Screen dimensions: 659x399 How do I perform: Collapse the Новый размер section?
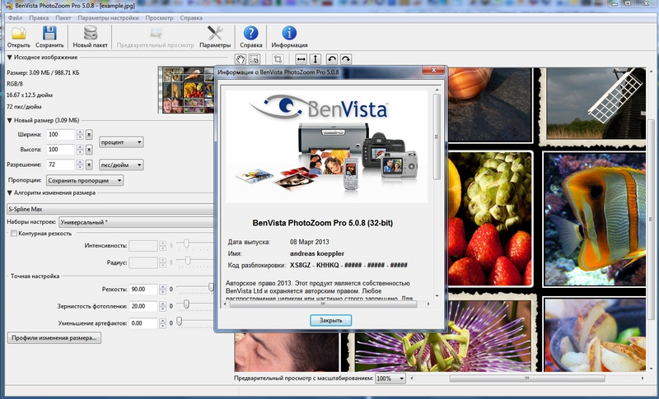[9, 120]
